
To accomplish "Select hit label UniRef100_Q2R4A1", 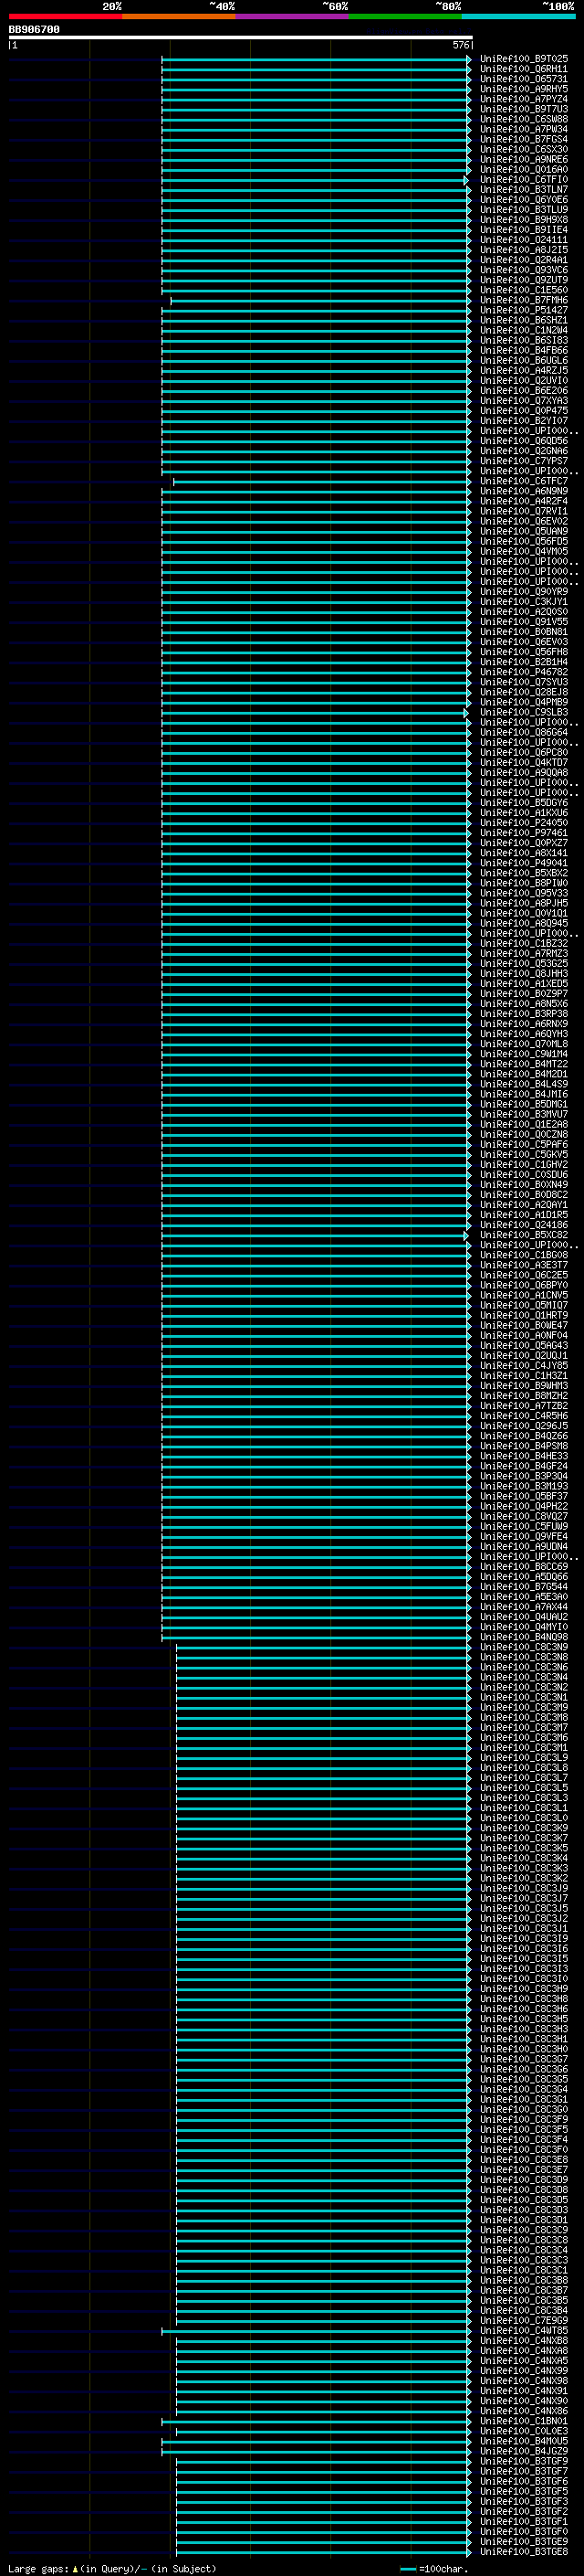I will (x=523, y=260).
